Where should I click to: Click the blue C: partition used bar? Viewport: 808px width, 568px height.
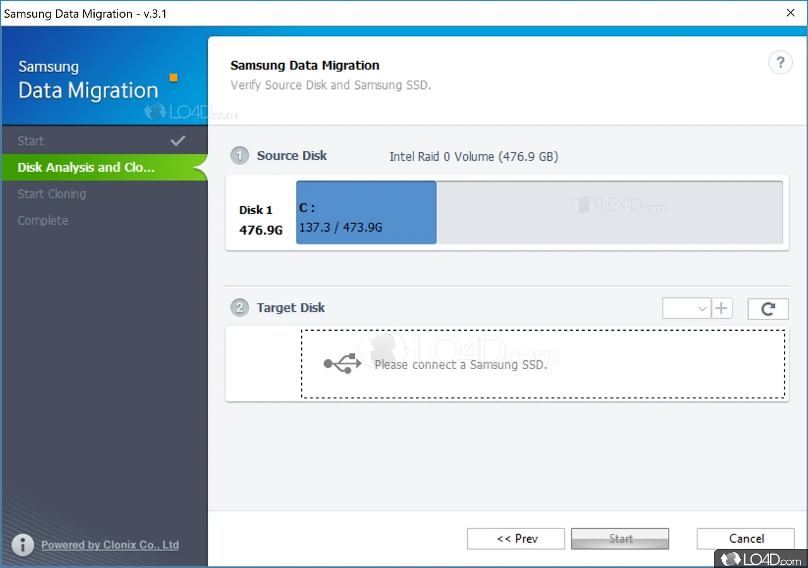click(366, 213)
